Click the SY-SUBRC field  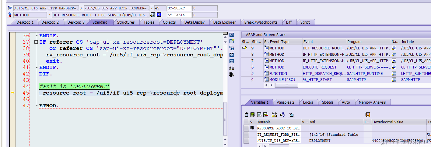pos(179,8)
